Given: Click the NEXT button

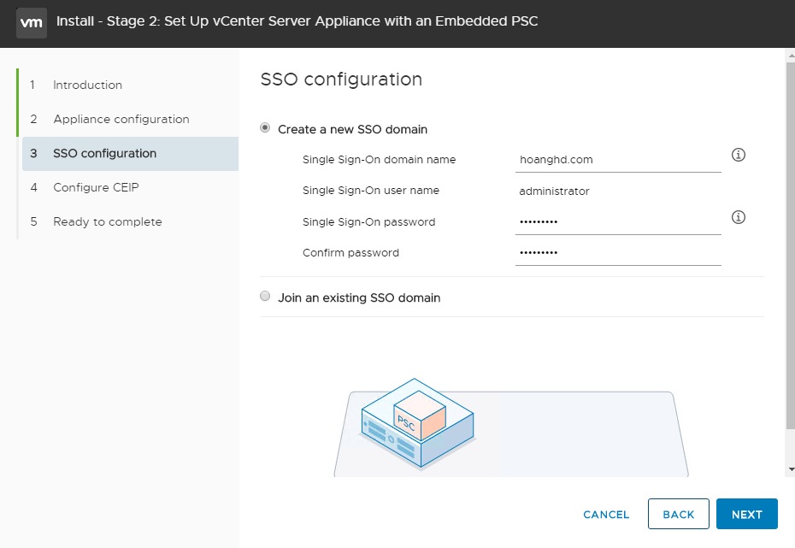Looking at the screenshot, I should (x=747, y=514).
